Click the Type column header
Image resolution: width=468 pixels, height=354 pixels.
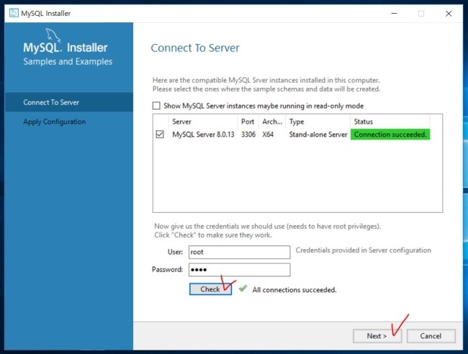pyautogui.click(x=318, y=122)
